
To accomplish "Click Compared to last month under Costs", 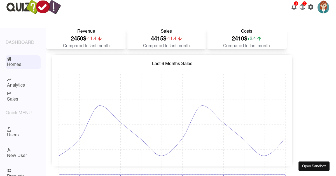I will pos(246,46).
